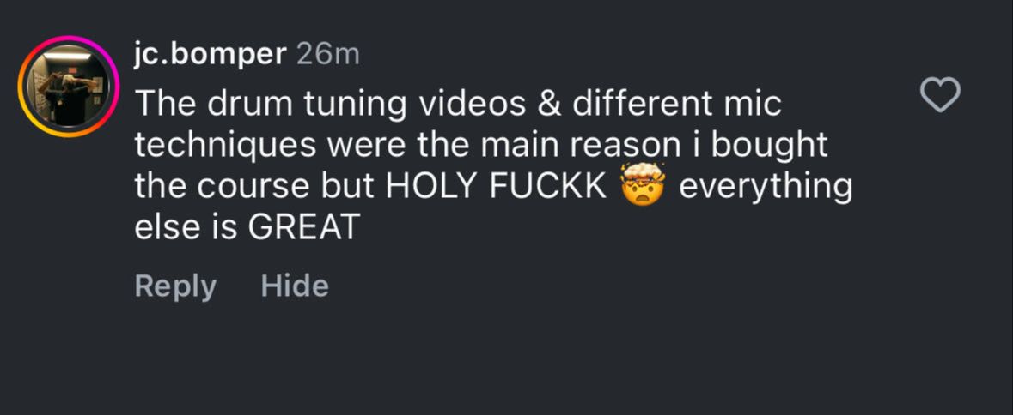This screenshot has height=415, width=1013.
Task: Click the jc.bomper username
Action: pos(210,55)
